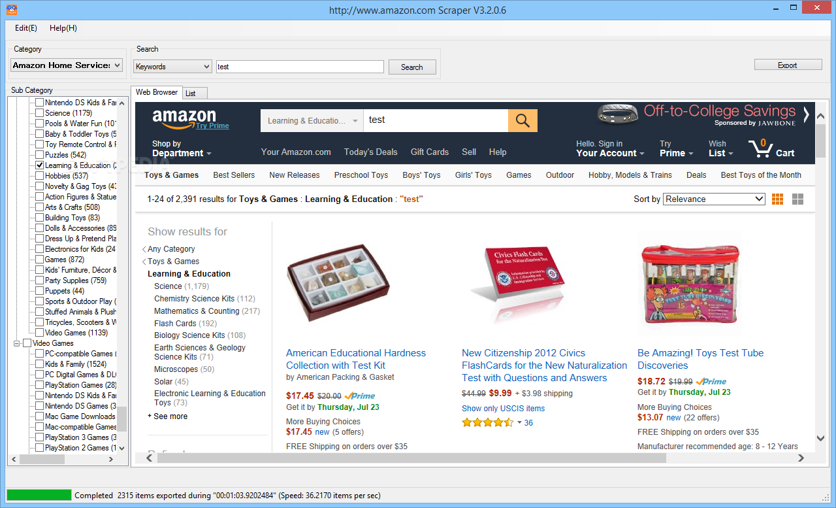
Task: Open the Edit(E) menu
Action: (26, 28)
